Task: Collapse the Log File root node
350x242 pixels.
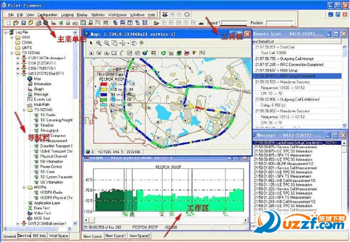Action: [6, 33]
